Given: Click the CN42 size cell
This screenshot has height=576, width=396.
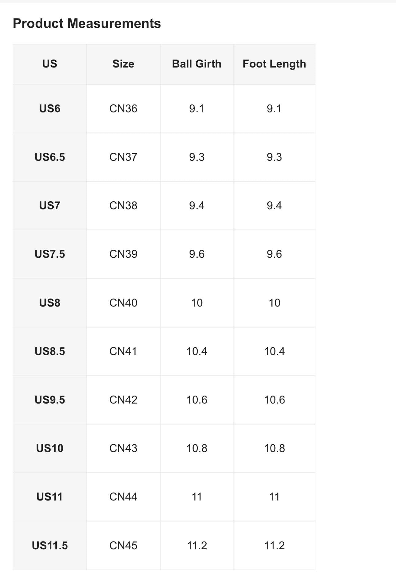Looking at the screenshot, I should (123, 400).
